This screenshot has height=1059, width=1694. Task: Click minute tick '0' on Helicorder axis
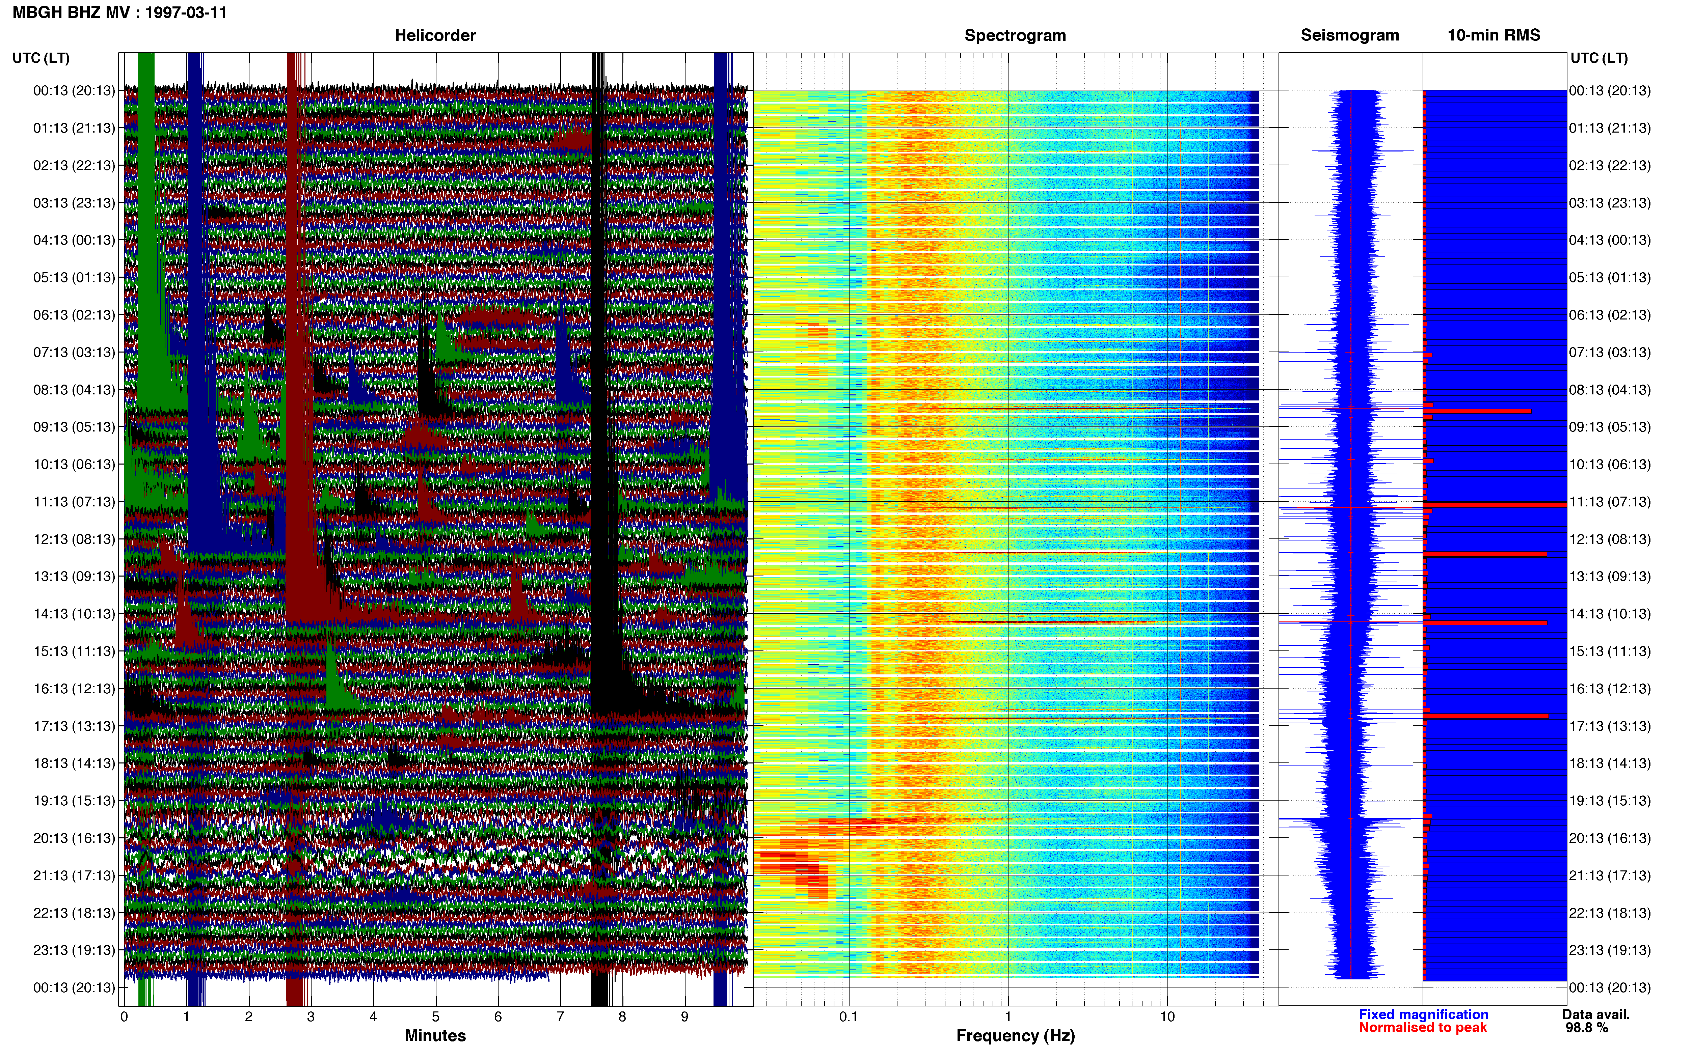pos(124,1016)
